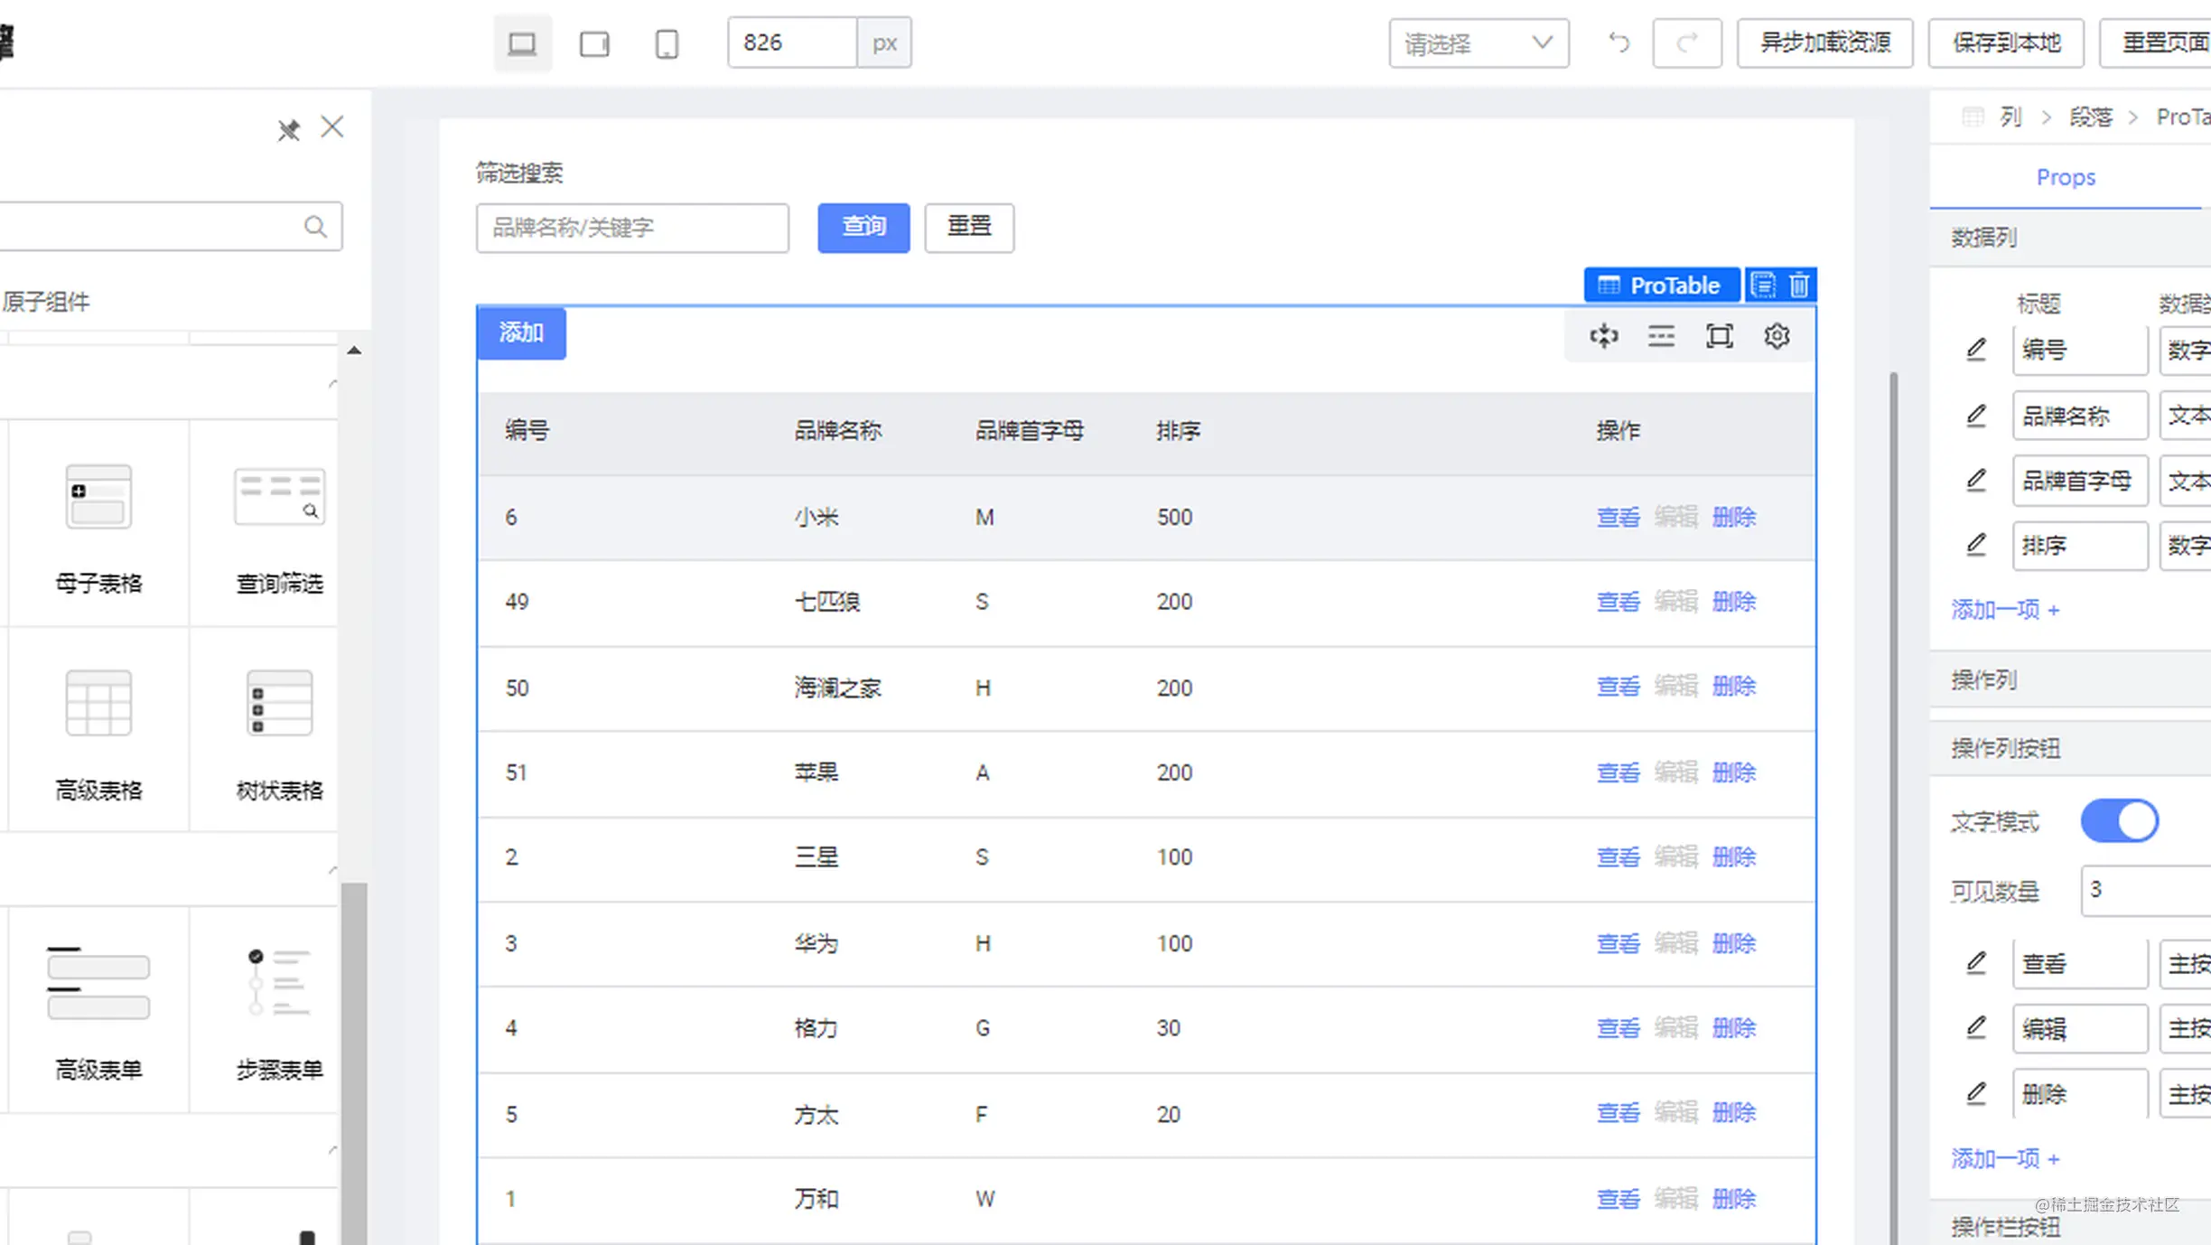Open data type dropdown for 编号 column
Screen dimensions: 2211x1245
point(2186,351)
